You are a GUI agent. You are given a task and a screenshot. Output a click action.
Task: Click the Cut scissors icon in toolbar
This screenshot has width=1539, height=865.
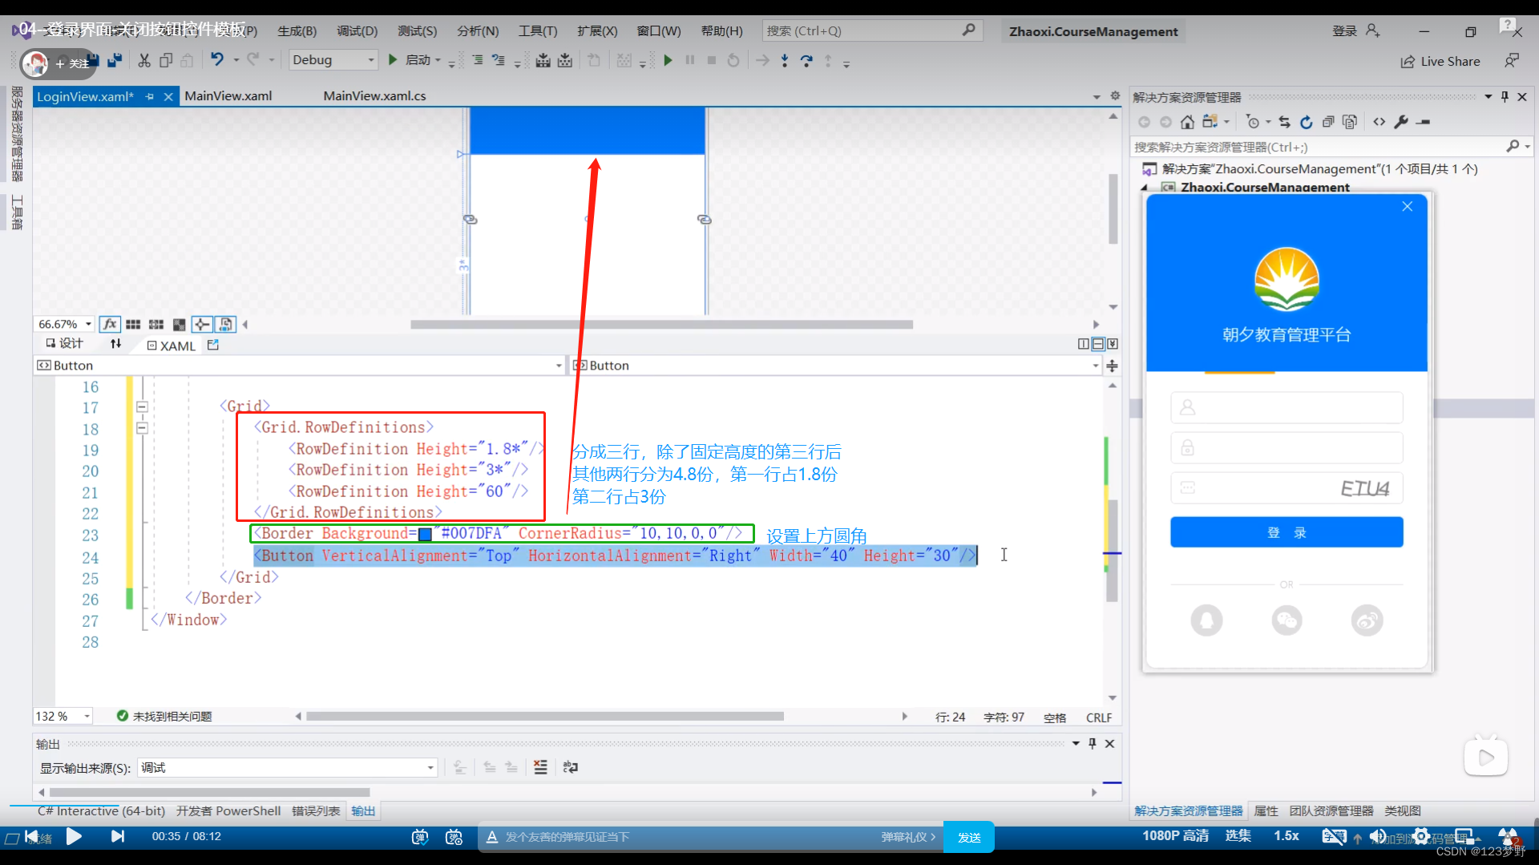pos(144,60)
